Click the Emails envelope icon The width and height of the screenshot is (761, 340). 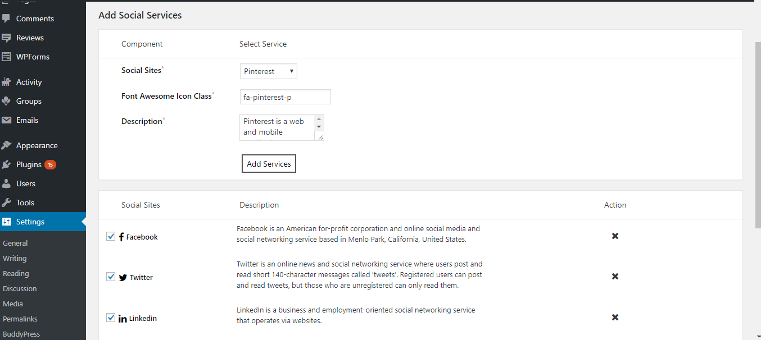7,120
